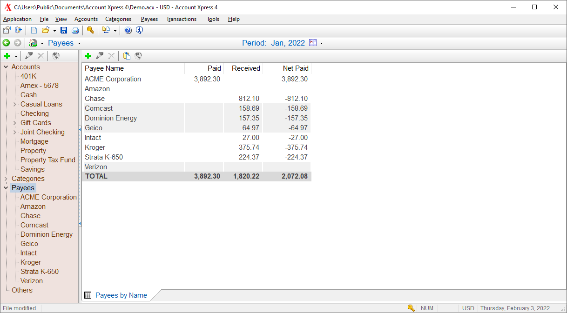Select the Dominion Energy row in payee list
This screenshot has width=567, height=313.
[x=111, y=118]
